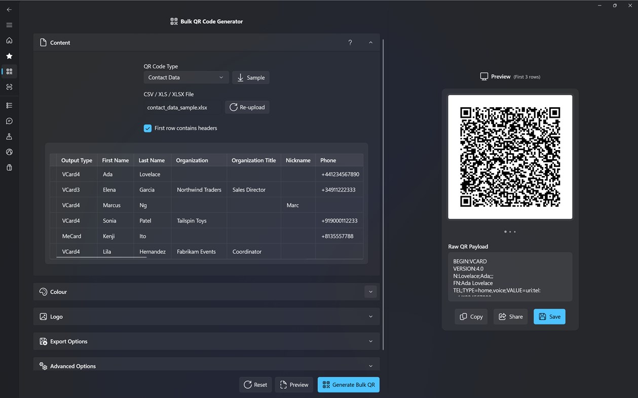Image resolution: width=638 pixels, height=398 pixels.
Task: Click the help question mark in Content panel
Action: click(x=350, y=42)
